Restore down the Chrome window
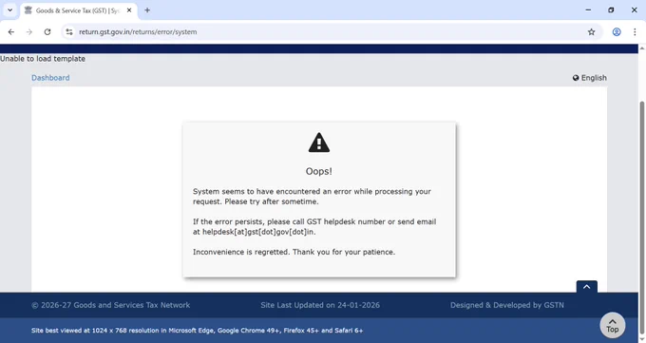The width and height of the screenshot is (646, 343). pyautogui.click(x=611, y=10)
